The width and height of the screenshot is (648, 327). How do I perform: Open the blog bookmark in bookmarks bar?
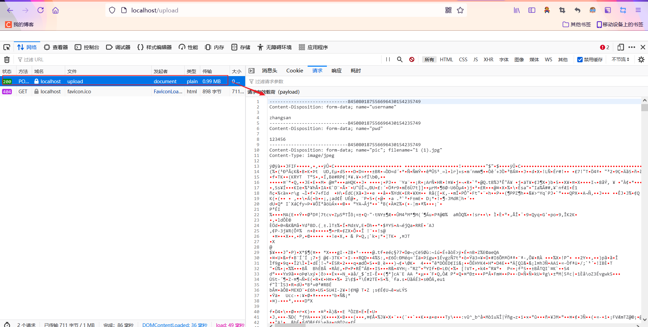click(20, 25)
